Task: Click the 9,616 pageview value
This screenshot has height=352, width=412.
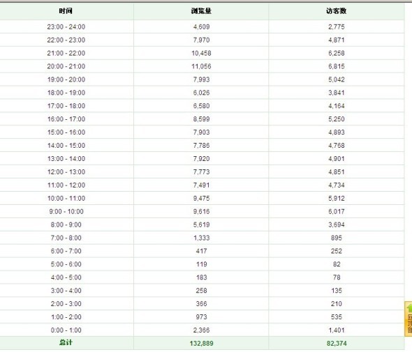Action: coord(201,211)
